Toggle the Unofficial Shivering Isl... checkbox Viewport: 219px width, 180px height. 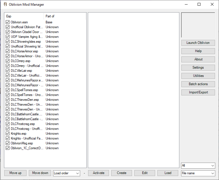point(7,46)
